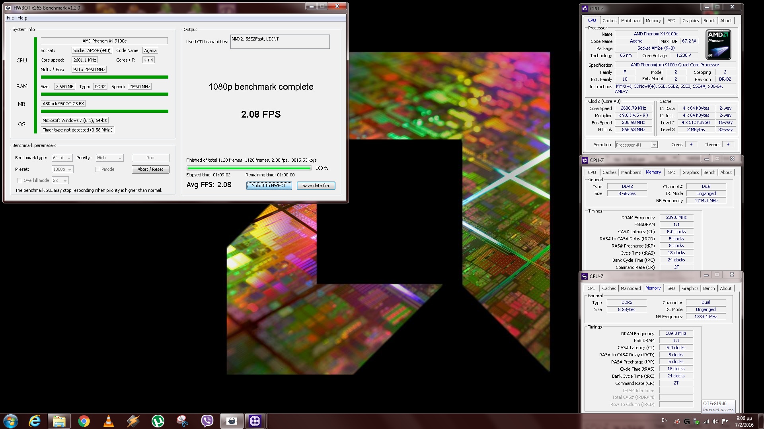Click Core Speed 2600.79 MHz value in CPU-Z
764x429 pixels.
633,108
